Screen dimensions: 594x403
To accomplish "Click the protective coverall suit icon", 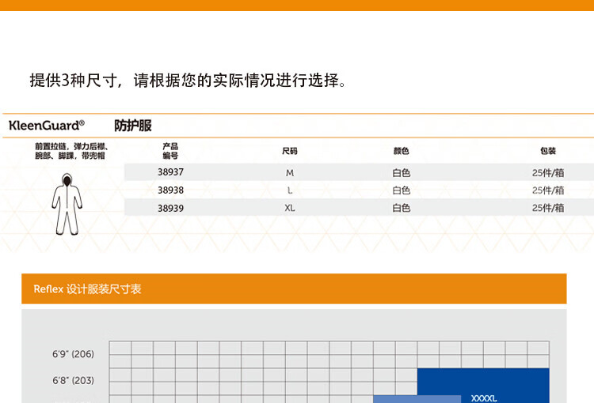I will coord(67,202).
